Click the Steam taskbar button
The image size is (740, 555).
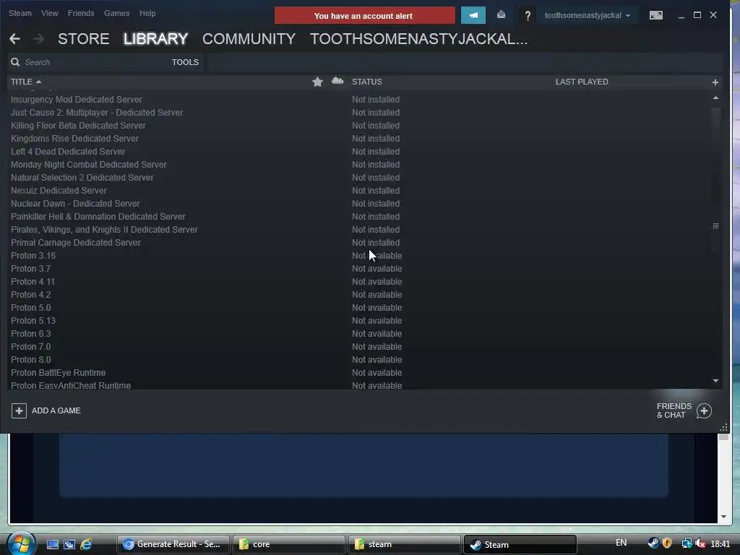tap(520, 544)
